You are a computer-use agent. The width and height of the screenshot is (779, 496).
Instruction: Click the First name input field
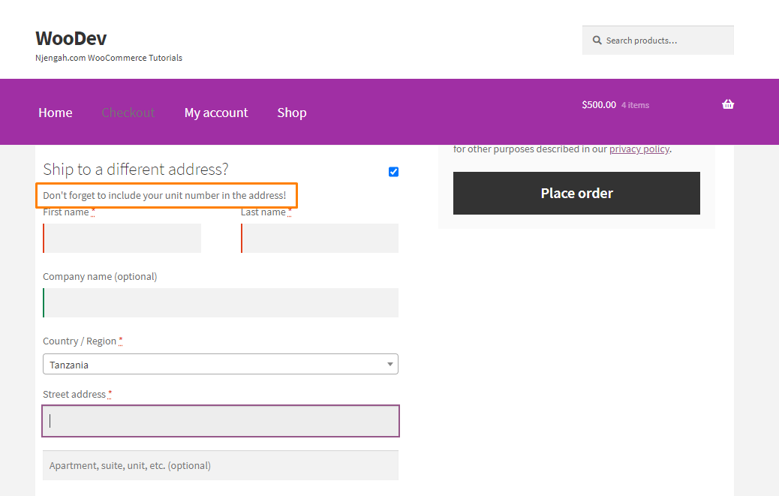pos(122,239)
